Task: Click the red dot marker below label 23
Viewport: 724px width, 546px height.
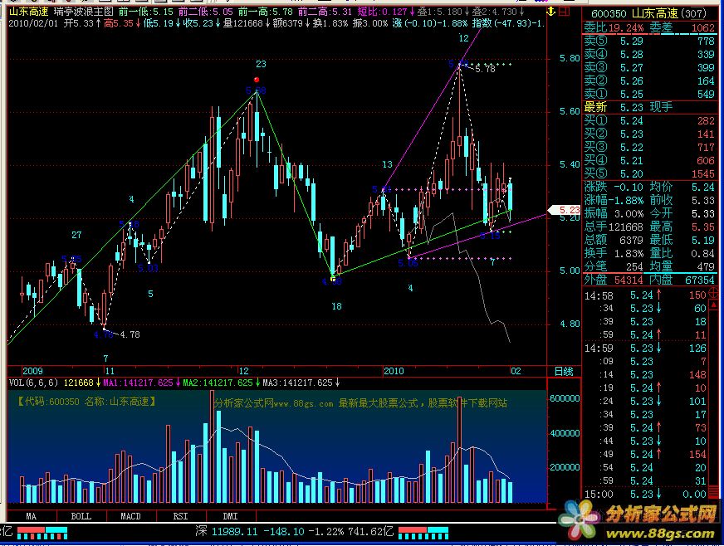Action: click(257, 80)
